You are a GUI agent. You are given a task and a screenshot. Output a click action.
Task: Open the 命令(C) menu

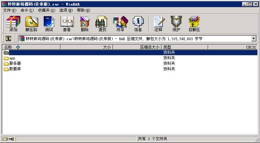click(27, 10)
